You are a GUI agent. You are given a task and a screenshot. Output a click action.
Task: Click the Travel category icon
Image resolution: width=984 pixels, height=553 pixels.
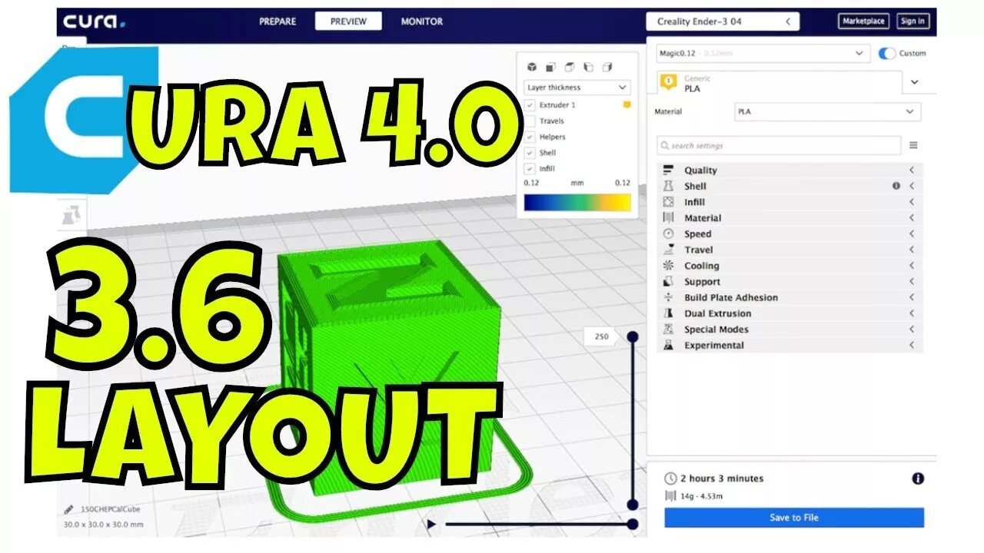tap(668, 250)
